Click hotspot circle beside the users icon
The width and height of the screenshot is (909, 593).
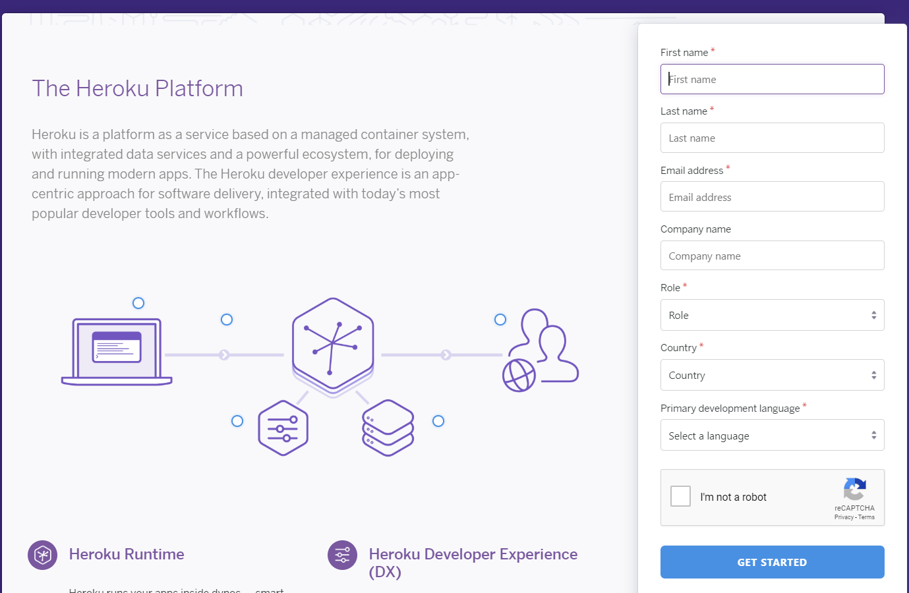coord(500,320)
